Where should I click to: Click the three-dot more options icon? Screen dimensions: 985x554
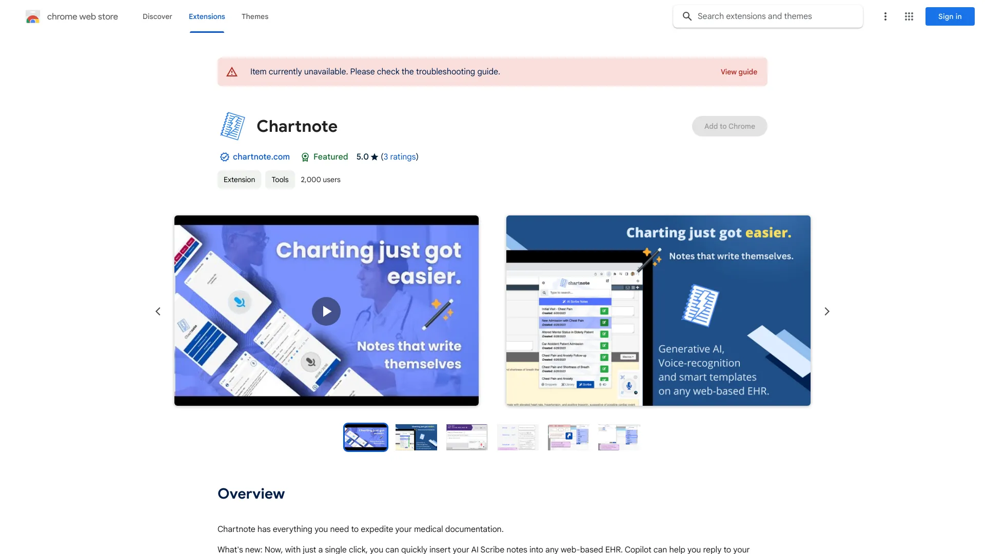point(885,16)
